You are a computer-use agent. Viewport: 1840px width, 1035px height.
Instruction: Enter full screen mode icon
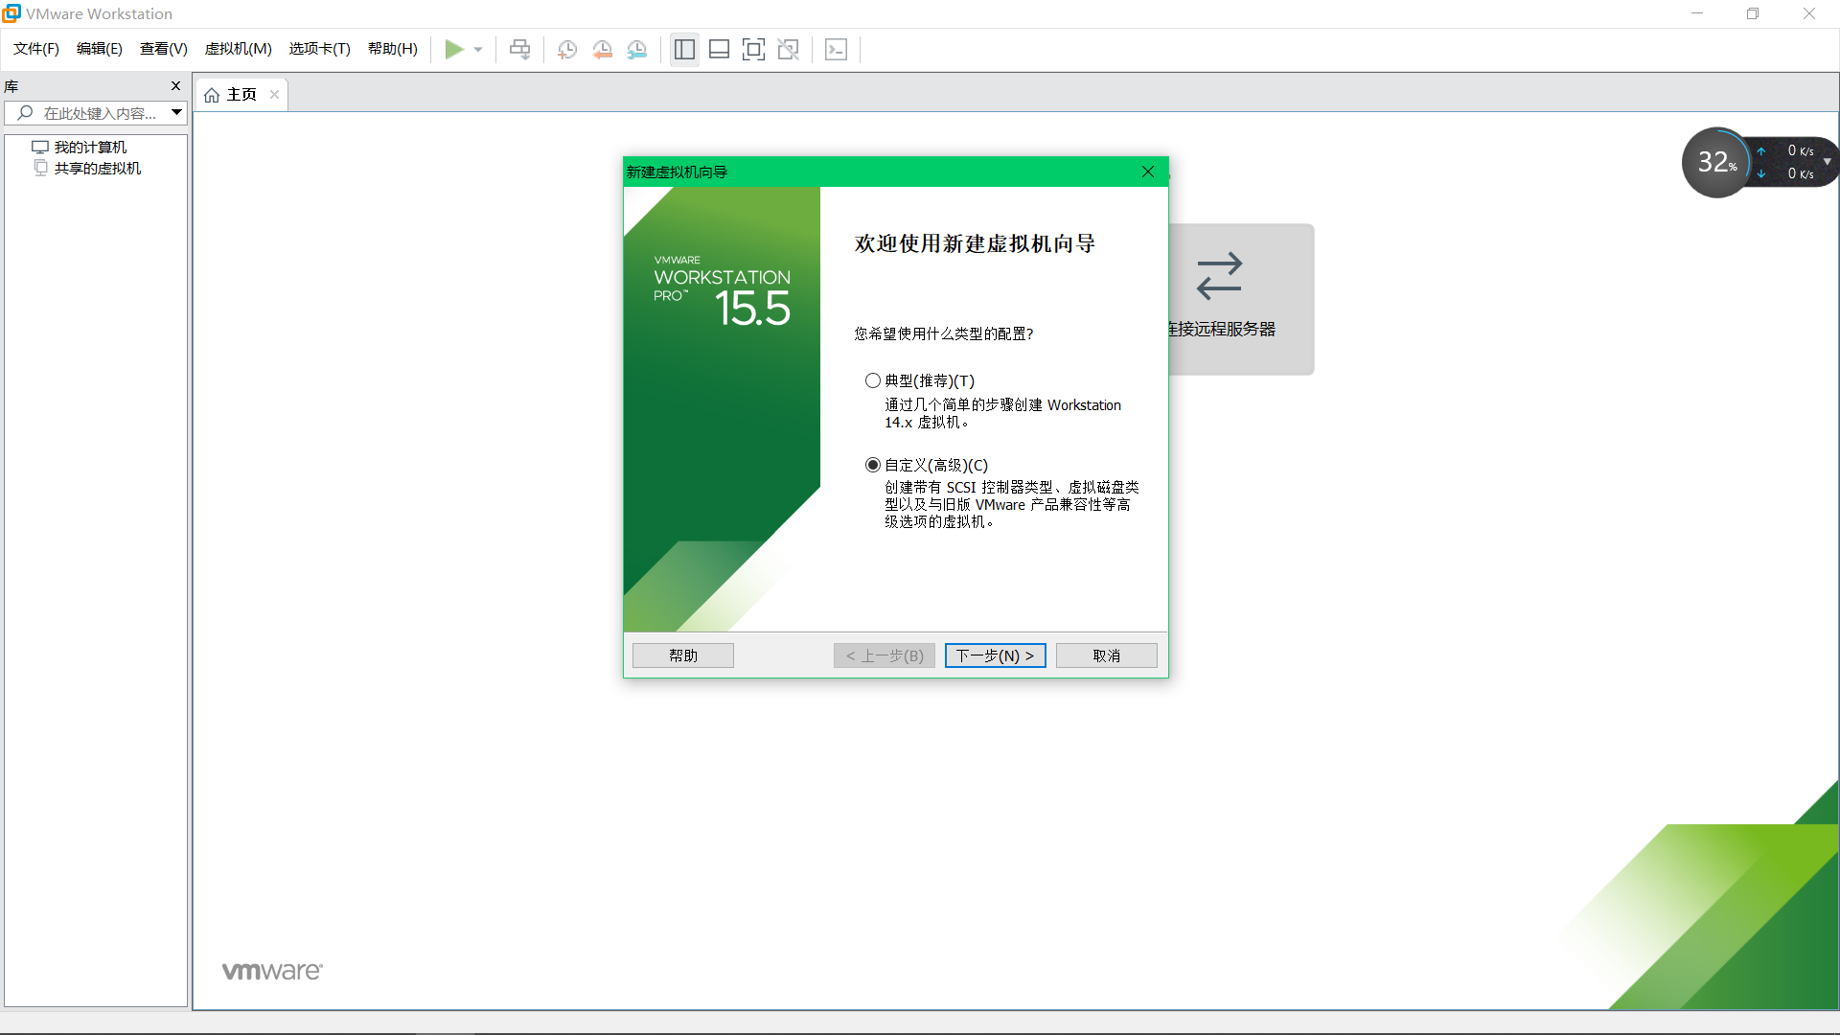(x=753, y=49)
